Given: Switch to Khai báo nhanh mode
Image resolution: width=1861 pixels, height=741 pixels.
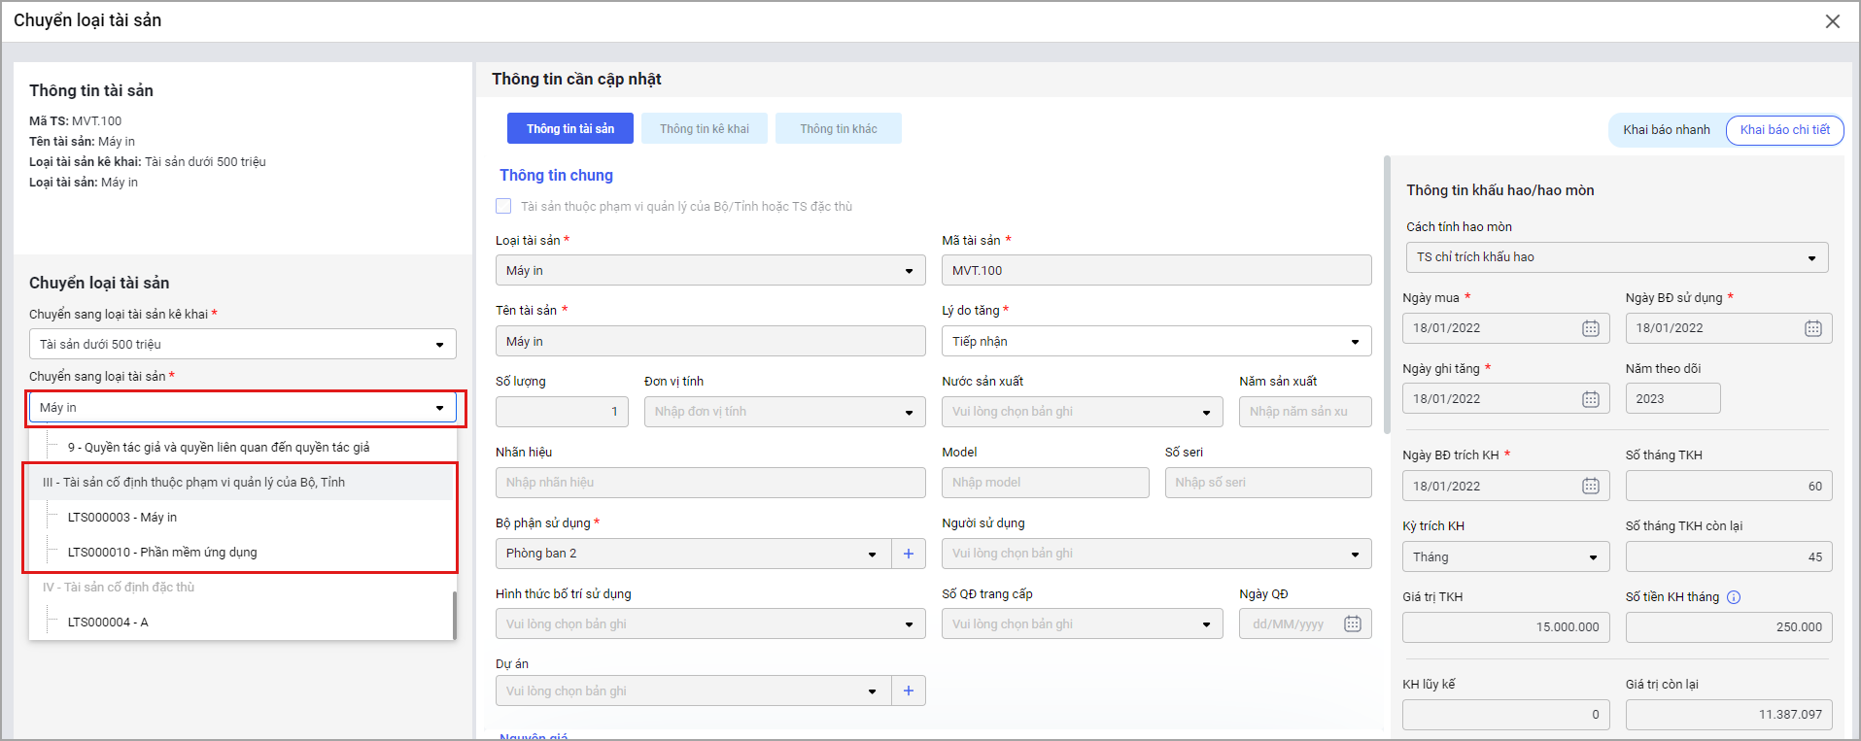Looking at the screenshot, I should pos(1666,130).
